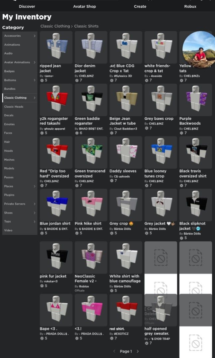View the pink fur jacket thumbnail
The width and height of the screenshot is (215, 358).
56,258
